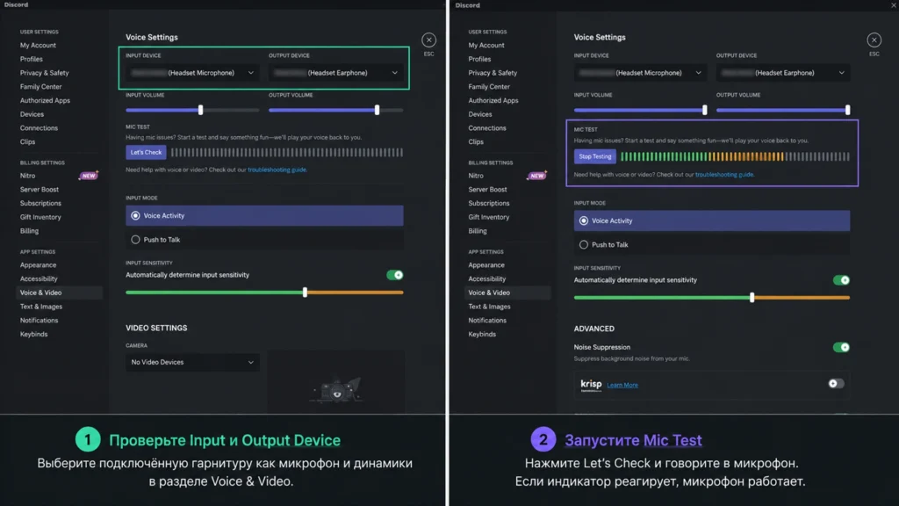Image resolution: width=899 pixels, height=506 pixels.
Task: Open Appearance in right window sidebar
Action: 486,265
